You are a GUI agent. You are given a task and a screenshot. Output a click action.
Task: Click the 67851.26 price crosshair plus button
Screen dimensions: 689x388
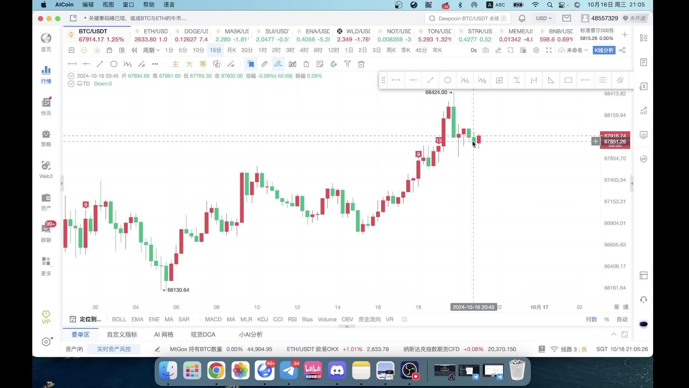[596, 141]
